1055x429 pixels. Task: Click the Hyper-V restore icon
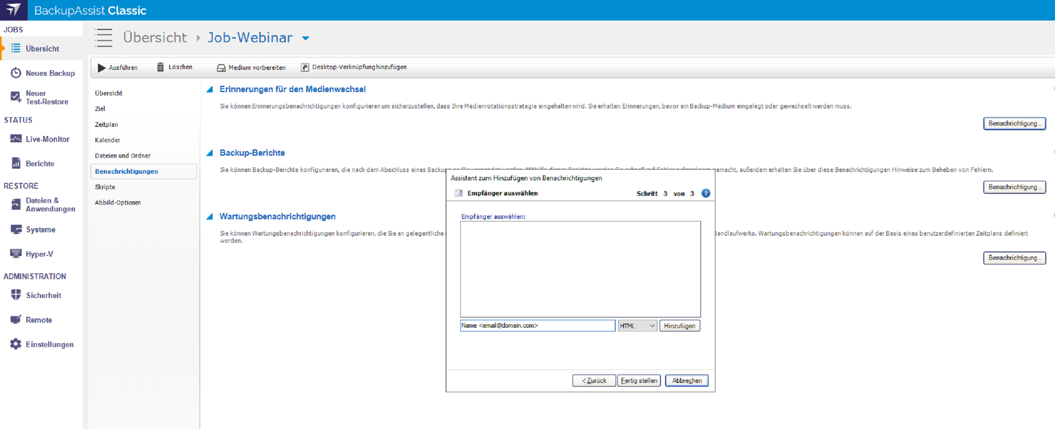(16, 254)
